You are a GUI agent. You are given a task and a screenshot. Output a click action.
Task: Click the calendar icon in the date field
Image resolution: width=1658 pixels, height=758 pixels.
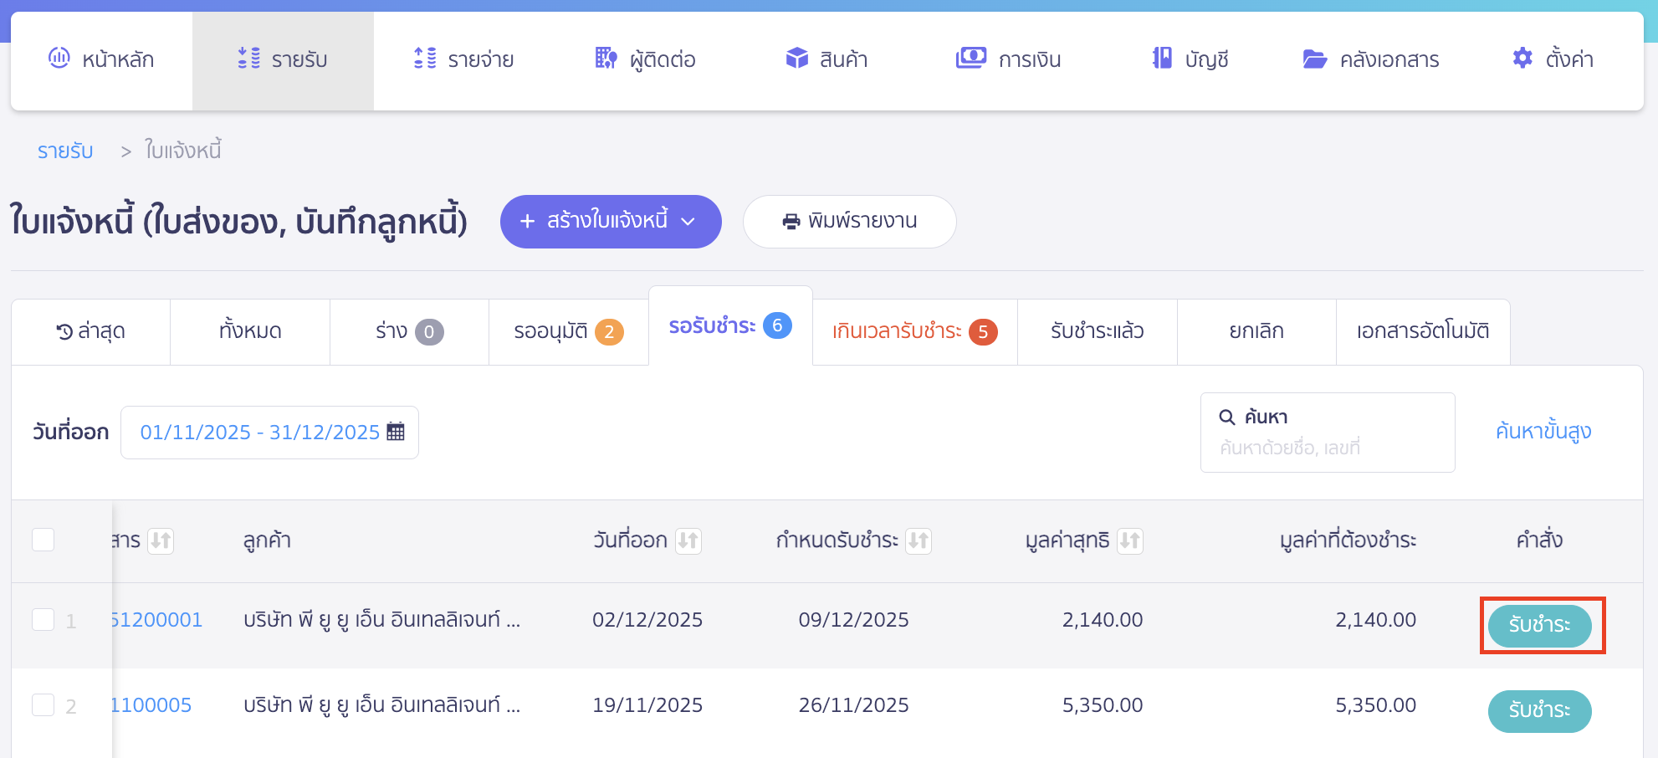tap(394, 431)
